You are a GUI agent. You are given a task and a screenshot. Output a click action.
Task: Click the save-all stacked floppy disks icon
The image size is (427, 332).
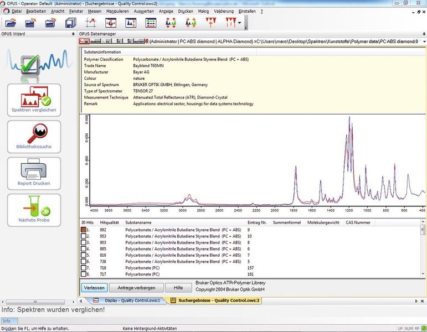click(x=71, y=23)
